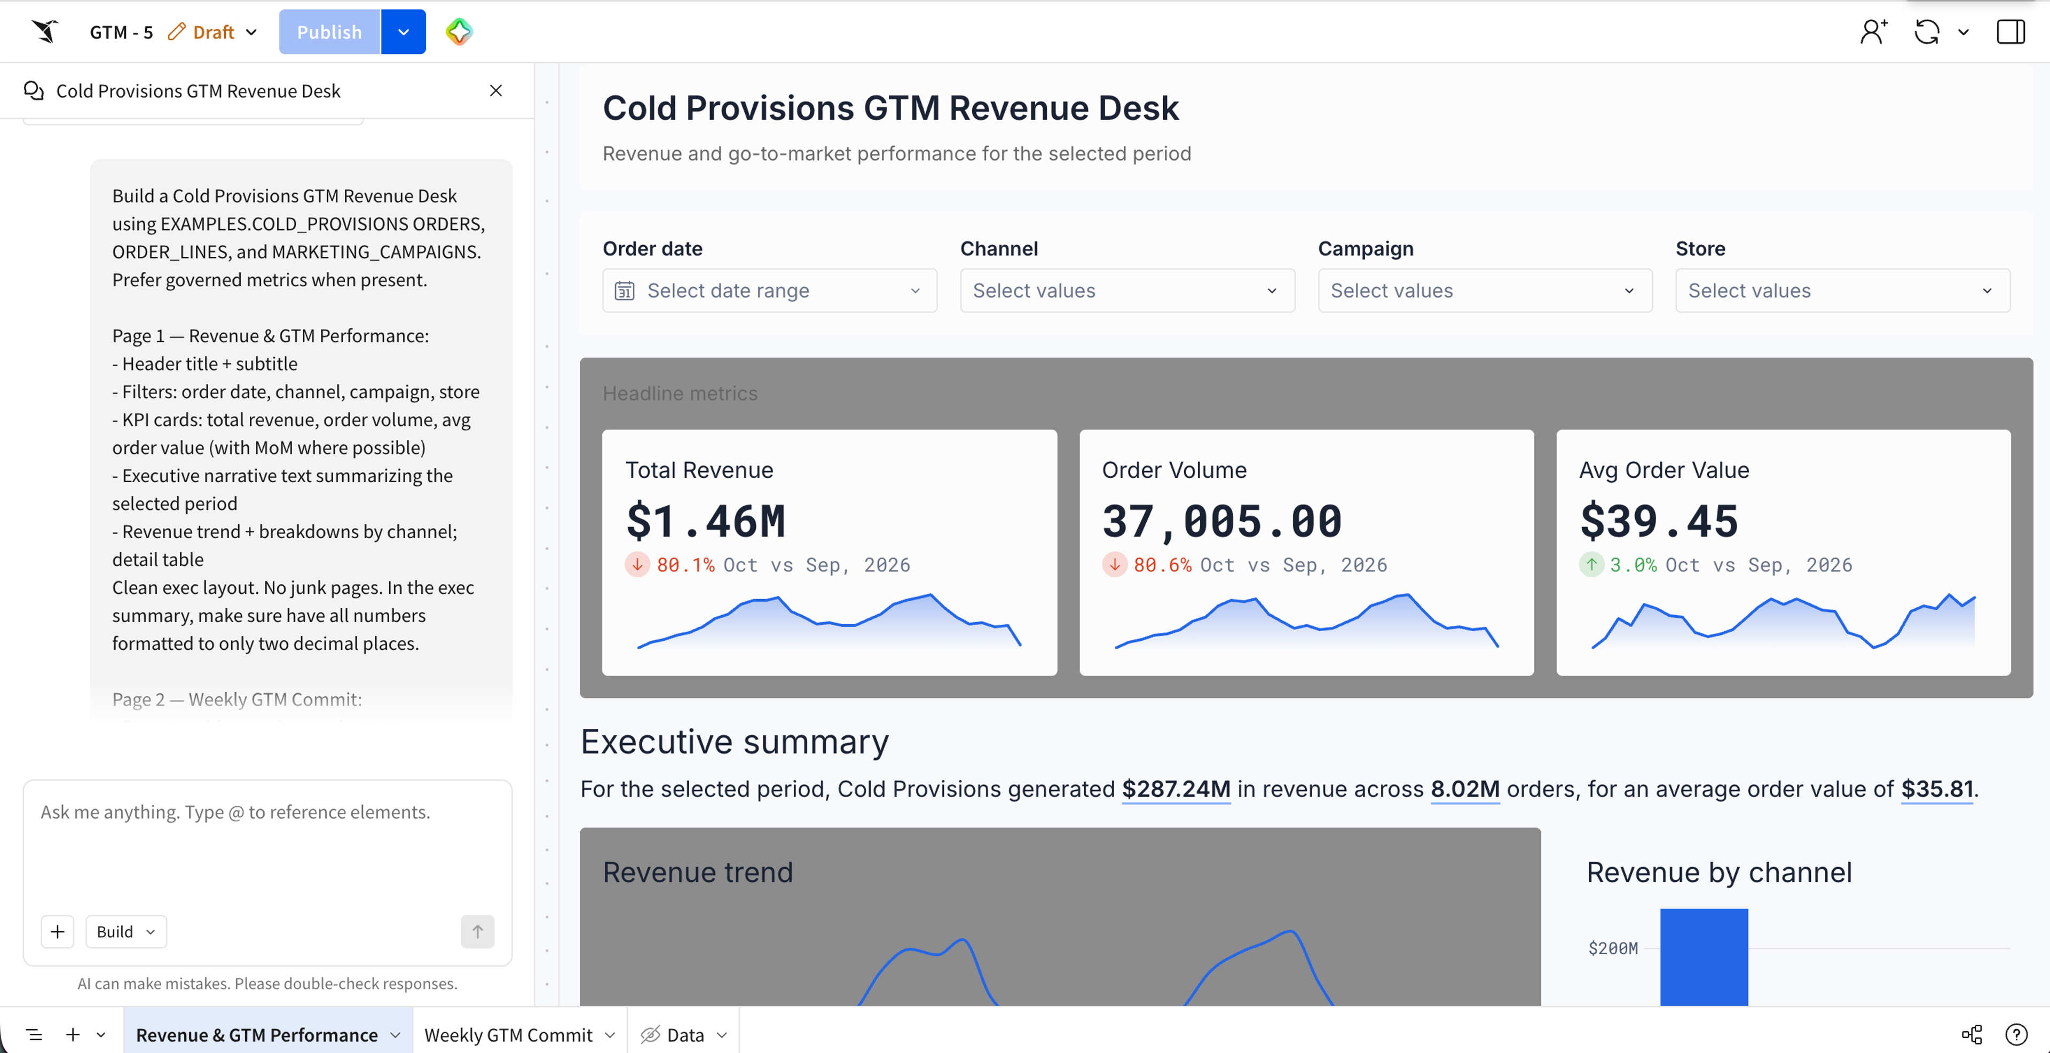Viewport: 2050px width, 1053px height.
Task: Open Weekly GTM Commit tab menu chevron
Action: pyautogui.click(x=610, y=1035)
